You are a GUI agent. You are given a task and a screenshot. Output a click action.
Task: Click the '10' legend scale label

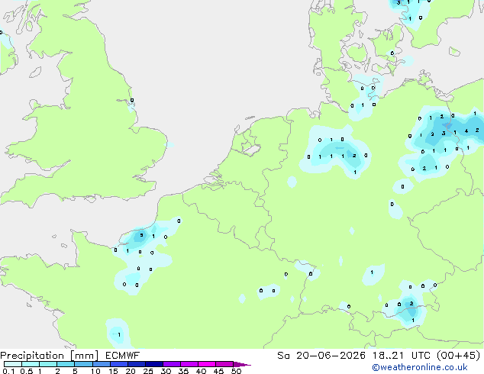tap(95, 371)
